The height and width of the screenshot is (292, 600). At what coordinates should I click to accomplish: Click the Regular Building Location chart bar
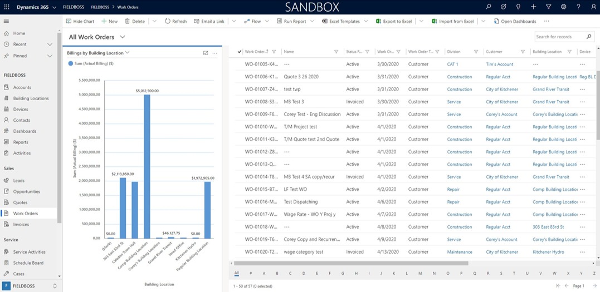pos(207,210)
